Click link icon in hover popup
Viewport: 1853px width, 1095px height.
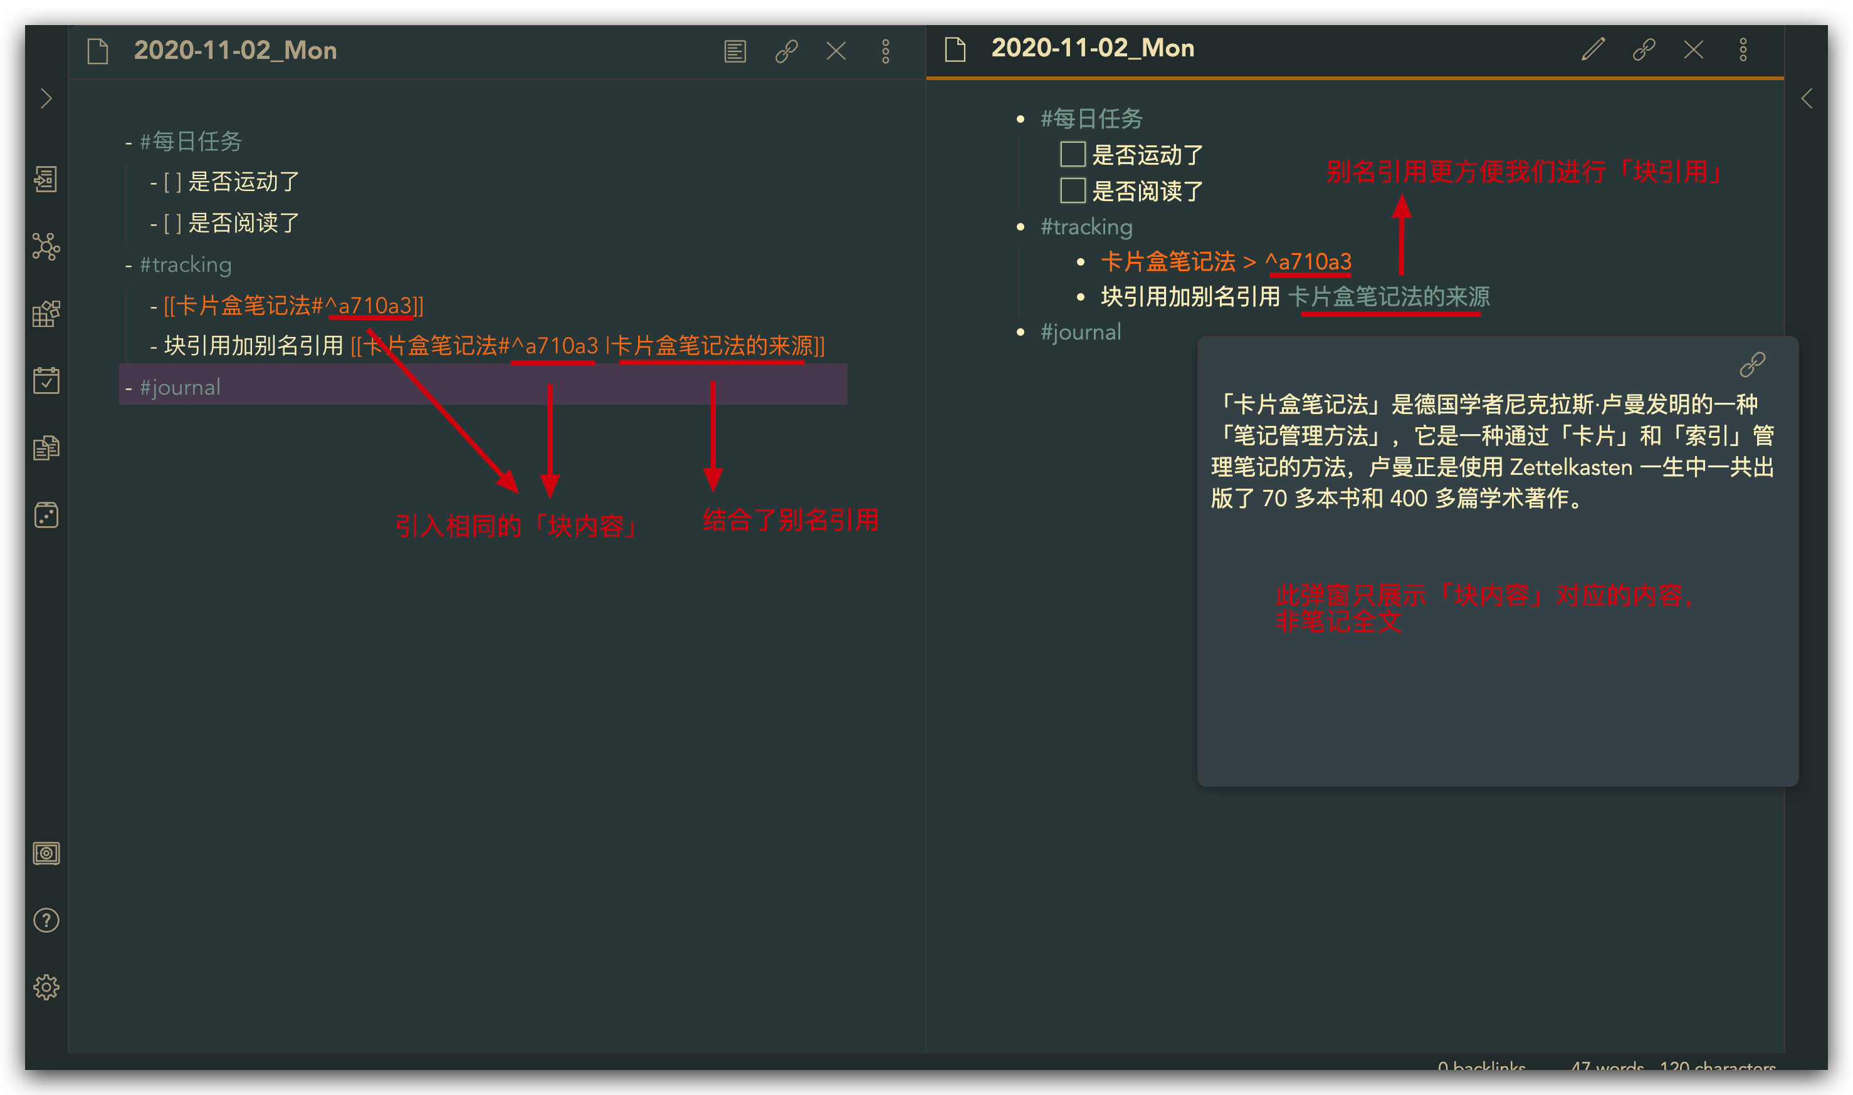tap(1752, 364)
